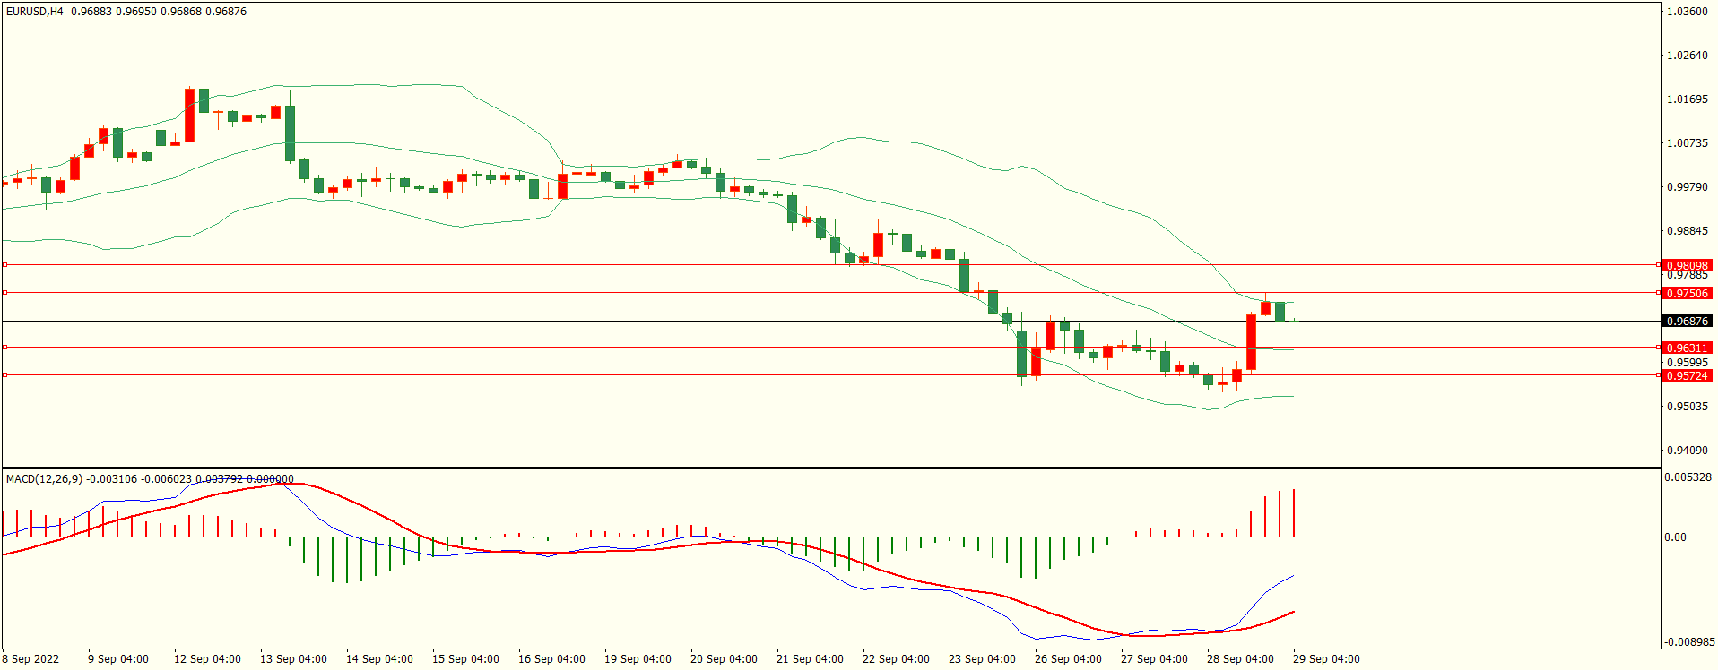This screenshot has height=670, width=1718.
Task: Click the large red candle on 28 Sep
Action: [1251, 342]
